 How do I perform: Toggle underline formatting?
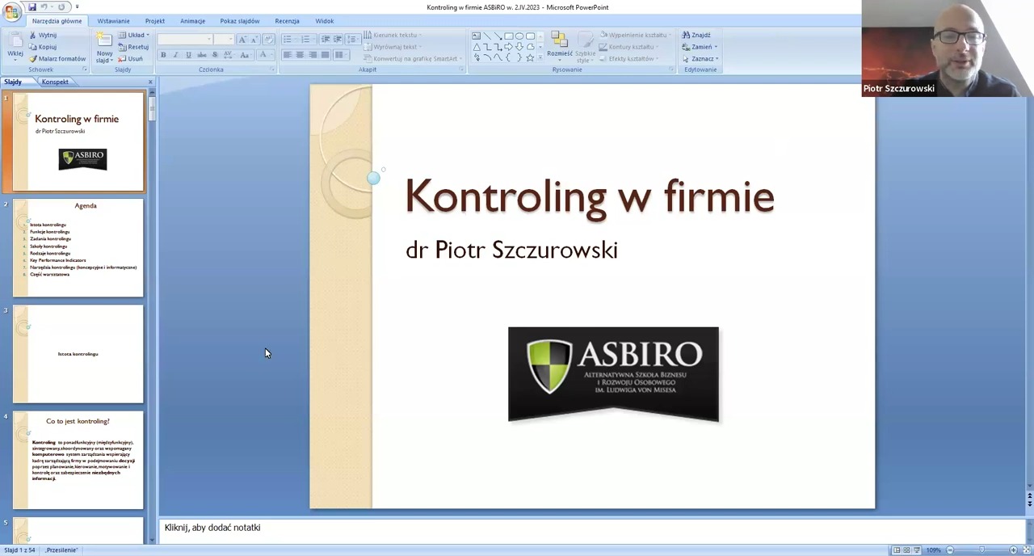(188, 55)
